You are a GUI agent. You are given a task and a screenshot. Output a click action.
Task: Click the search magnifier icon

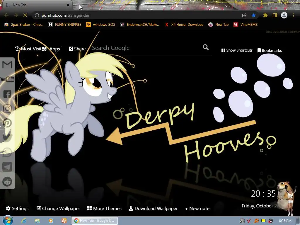click(205, 47)
